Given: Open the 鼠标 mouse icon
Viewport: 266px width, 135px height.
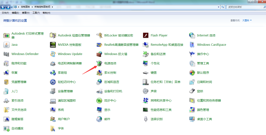Looking at the screenshot, I should (192, 91).
